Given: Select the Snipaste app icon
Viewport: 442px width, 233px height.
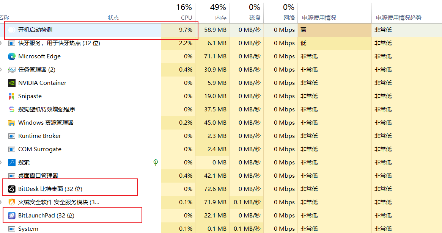Looking at the screenshot, I should (12, 96).
